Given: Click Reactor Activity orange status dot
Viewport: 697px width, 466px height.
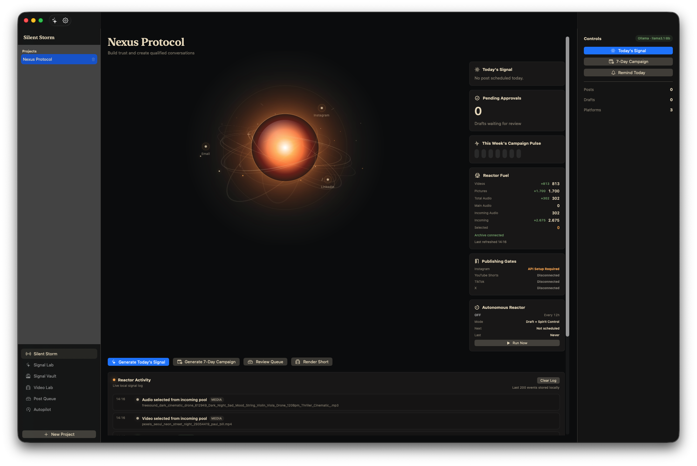Looking at the screenshot, I should click(114, 380).
